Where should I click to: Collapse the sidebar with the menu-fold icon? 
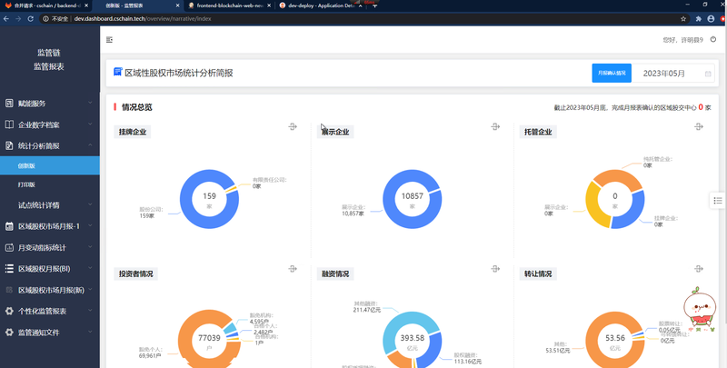pos(109,40)
